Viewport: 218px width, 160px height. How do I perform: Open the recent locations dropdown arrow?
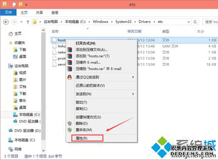(21, 22)
